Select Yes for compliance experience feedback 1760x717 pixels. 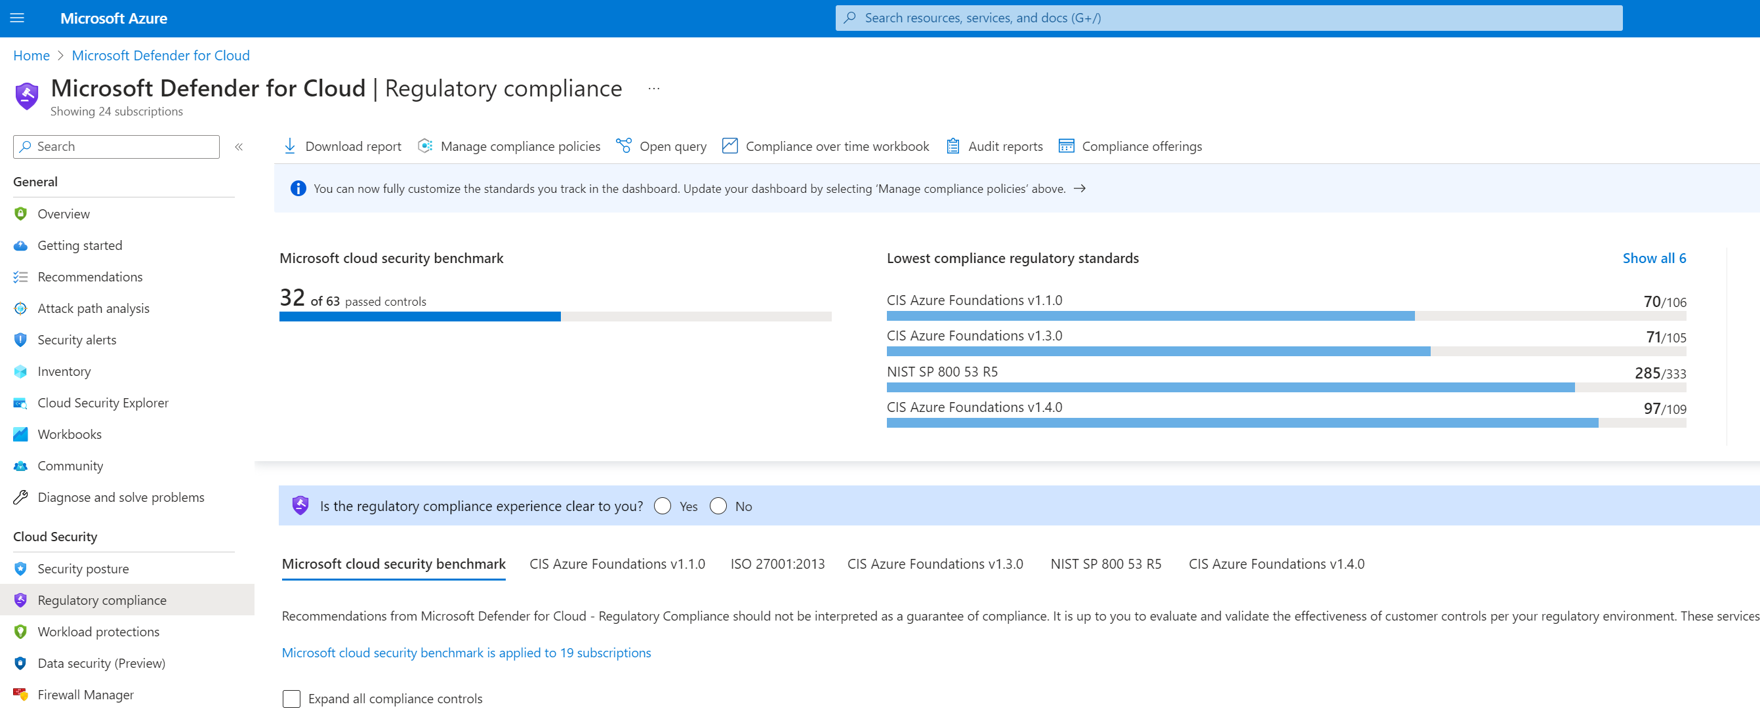[x=662, y=506]
